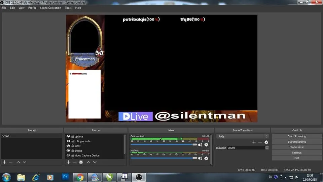Move the scene down in the Scenes list

point(24,162)
